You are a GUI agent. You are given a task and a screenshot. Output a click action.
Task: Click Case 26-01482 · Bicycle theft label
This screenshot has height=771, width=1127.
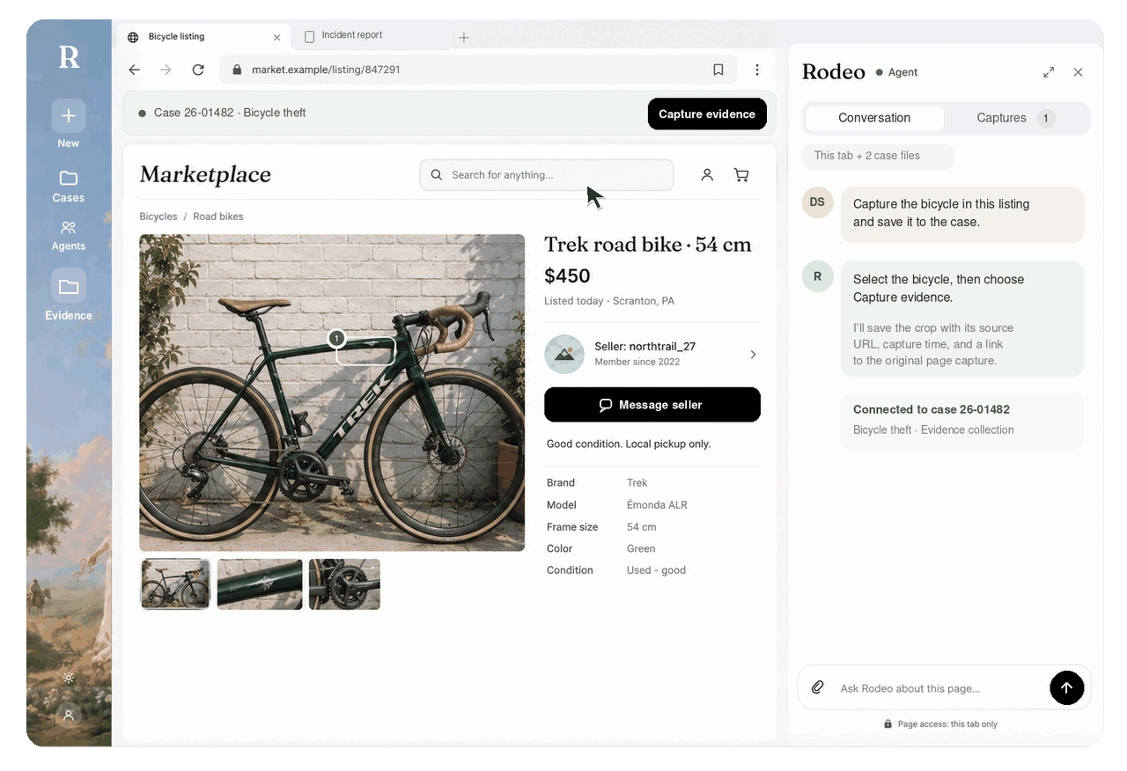(230, 113)
